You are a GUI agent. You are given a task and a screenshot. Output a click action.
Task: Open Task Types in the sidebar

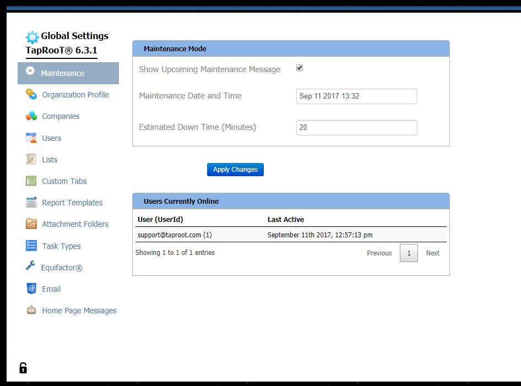61,246
